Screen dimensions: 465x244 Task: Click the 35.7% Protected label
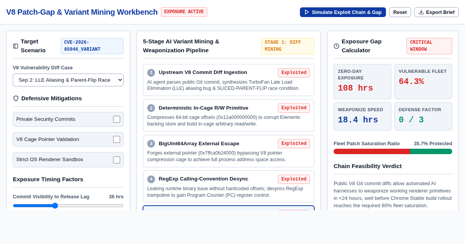click(433, 144)
